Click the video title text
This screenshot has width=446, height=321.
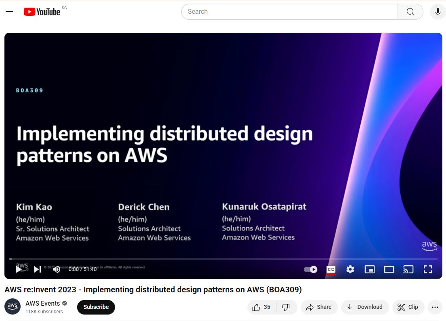pos(153,290)
